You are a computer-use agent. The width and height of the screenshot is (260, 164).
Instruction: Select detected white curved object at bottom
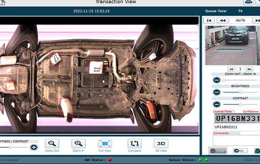67,107
